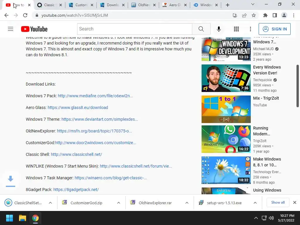Switch to the Window tab

pos(206,5)
